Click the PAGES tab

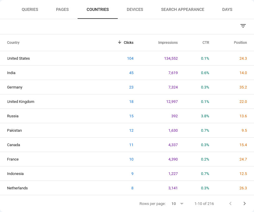pos(62,9)
